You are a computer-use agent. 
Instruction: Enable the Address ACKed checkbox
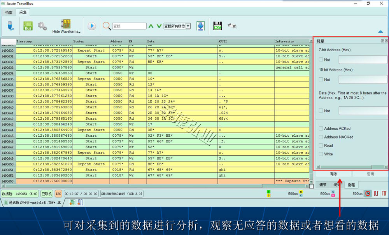pyautogui.click(x=321, y=129)
